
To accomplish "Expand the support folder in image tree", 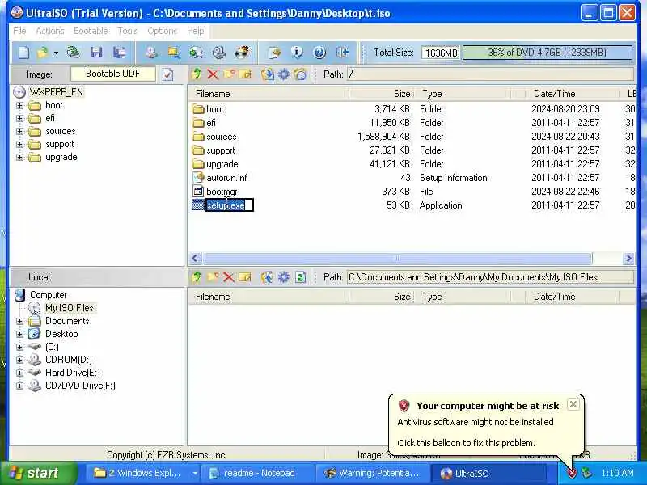I will point(19,145).
